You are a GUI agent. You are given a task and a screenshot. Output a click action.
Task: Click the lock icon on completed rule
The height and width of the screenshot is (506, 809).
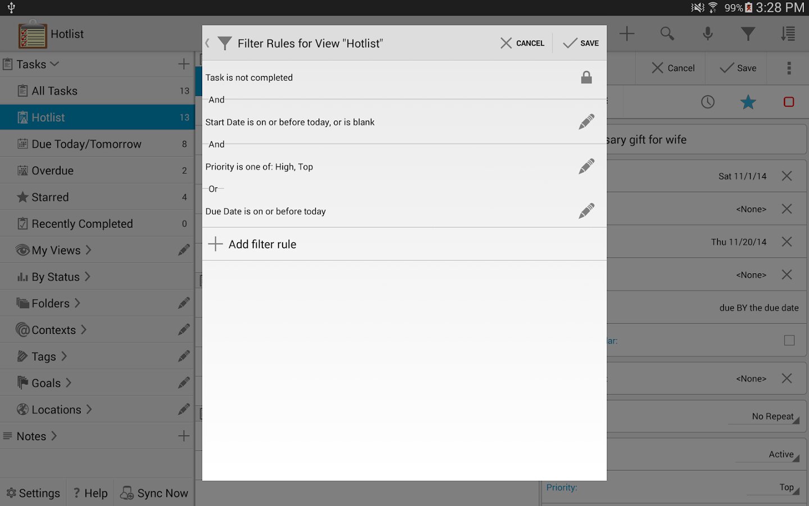(586, 78)
